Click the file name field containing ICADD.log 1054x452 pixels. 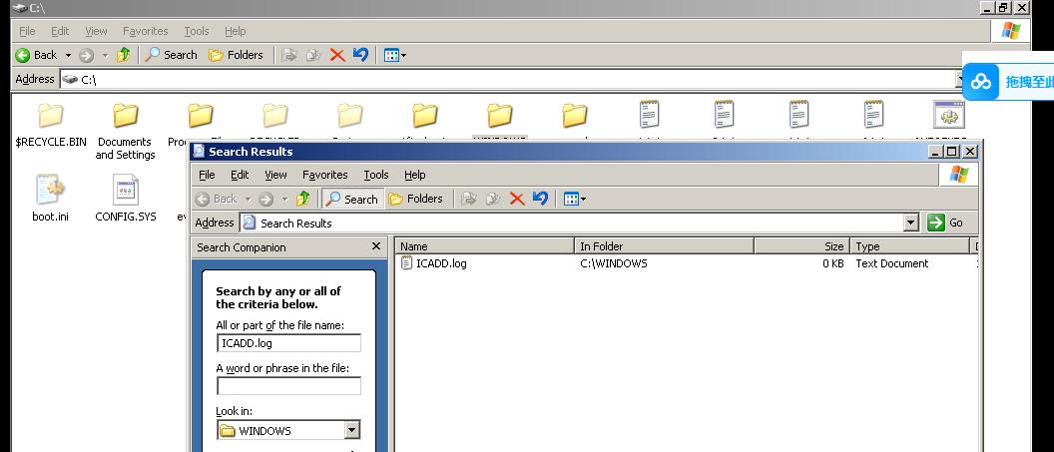pos(289,343)
